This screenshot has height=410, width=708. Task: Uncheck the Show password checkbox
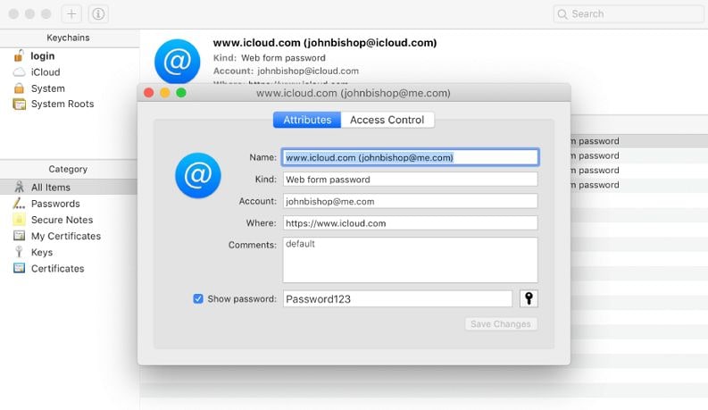point(198,298)
